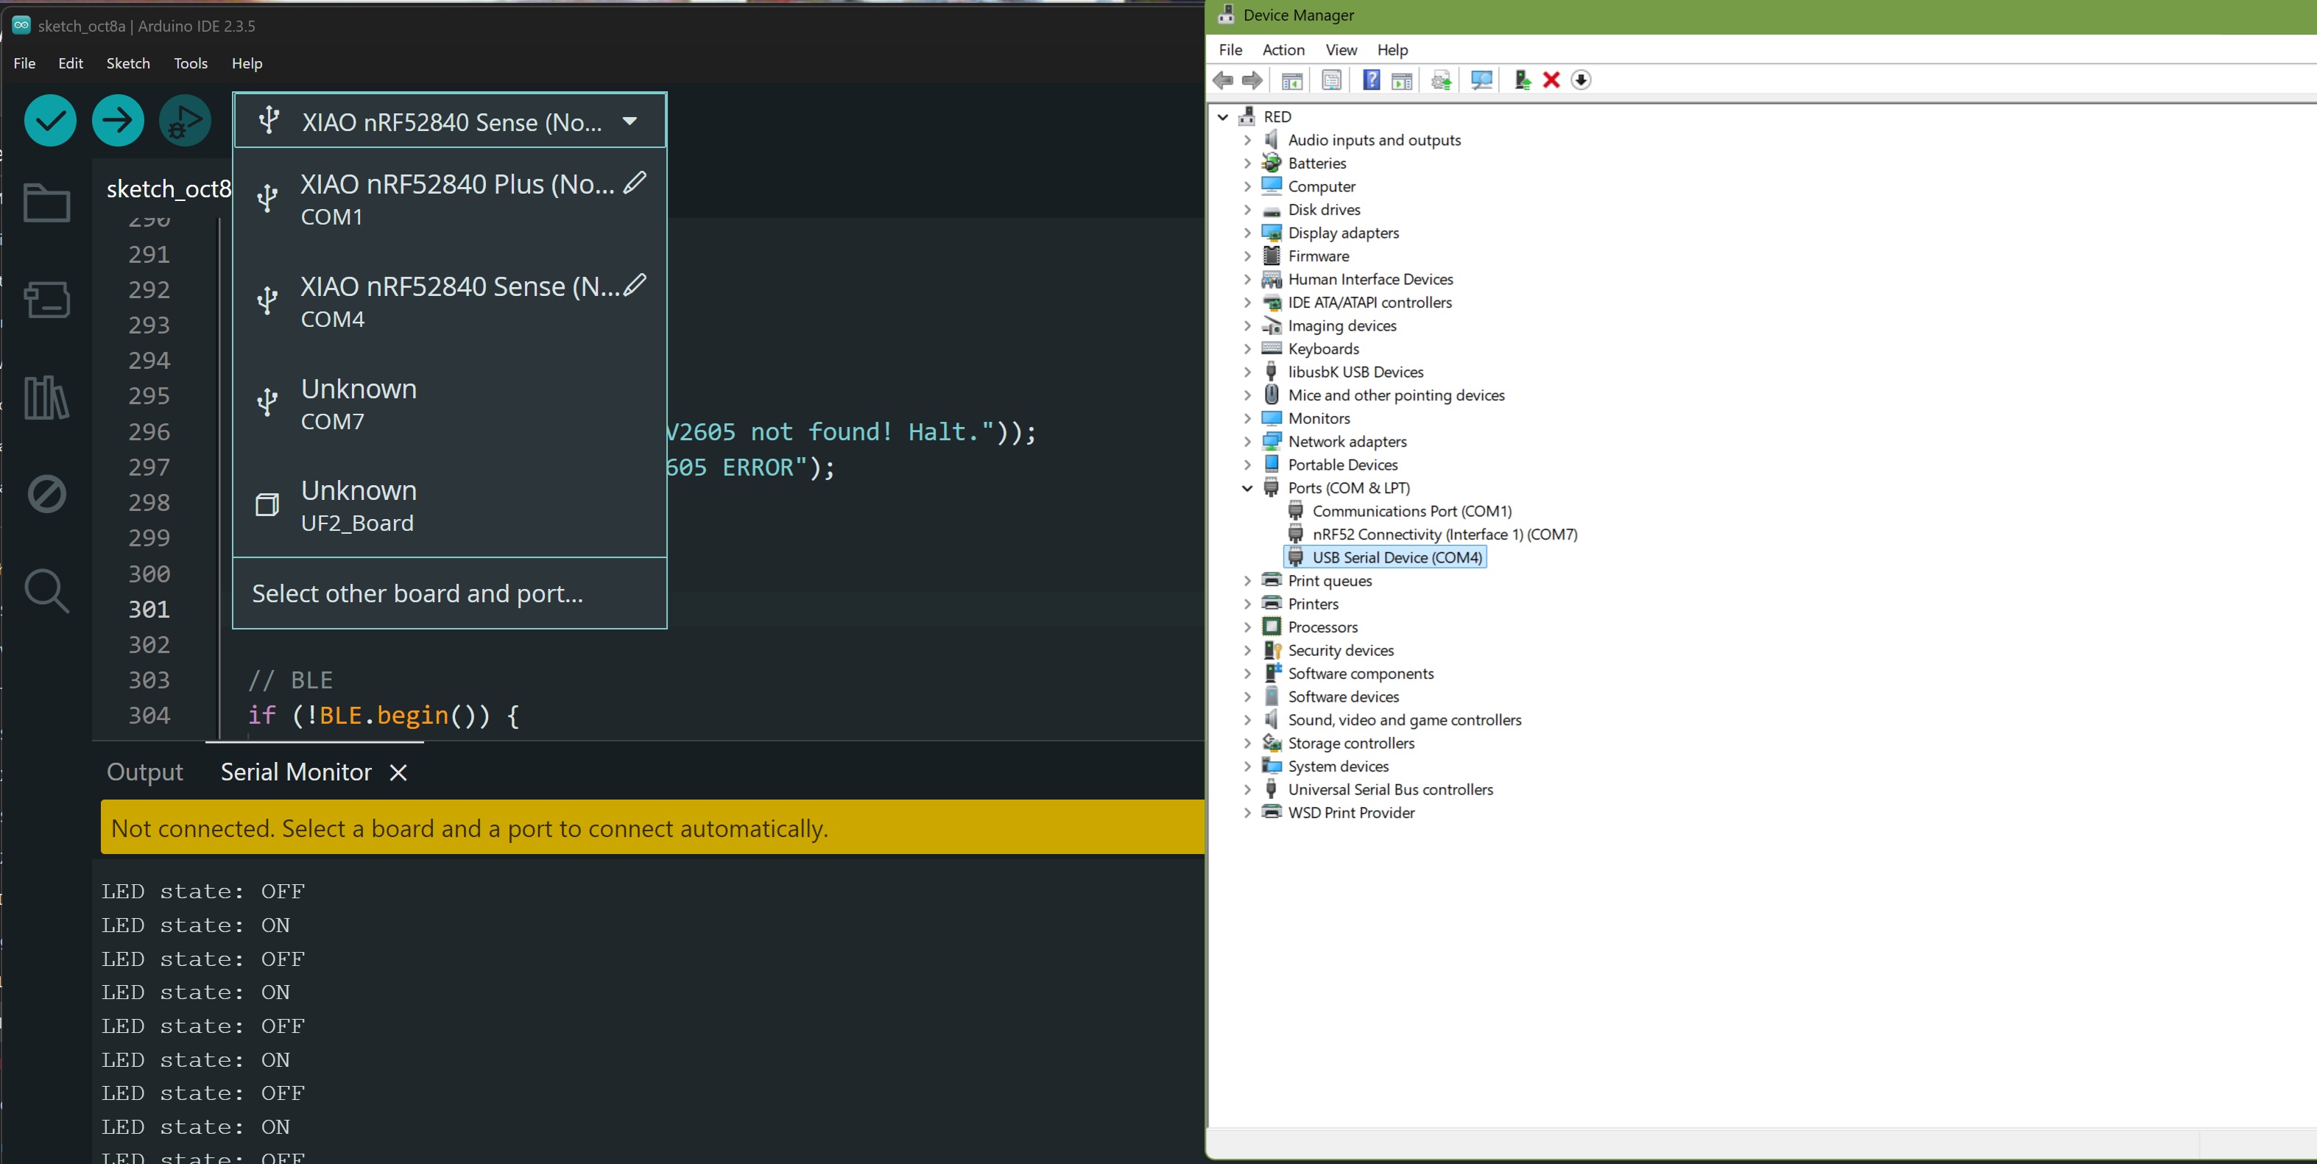Edit the XIAO nRF52840 Plus COM1 entry
2317x1164 pixels.
coord(635,183)
